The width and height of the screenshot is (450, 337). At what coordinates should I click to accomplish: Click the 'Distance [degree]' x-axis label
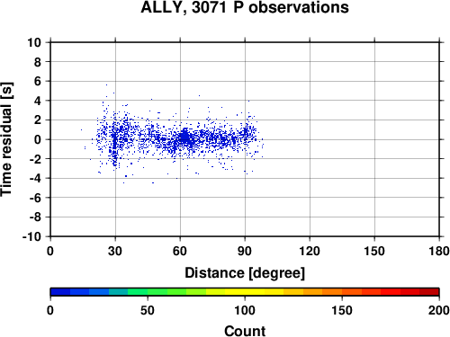pos(245,273)
